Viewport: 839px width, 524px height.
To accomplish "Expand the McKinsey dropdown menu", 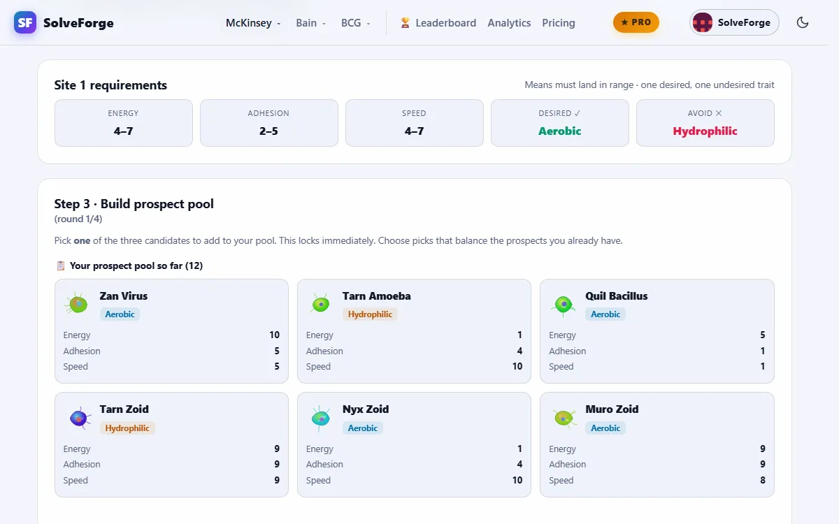I will (253, 23).
